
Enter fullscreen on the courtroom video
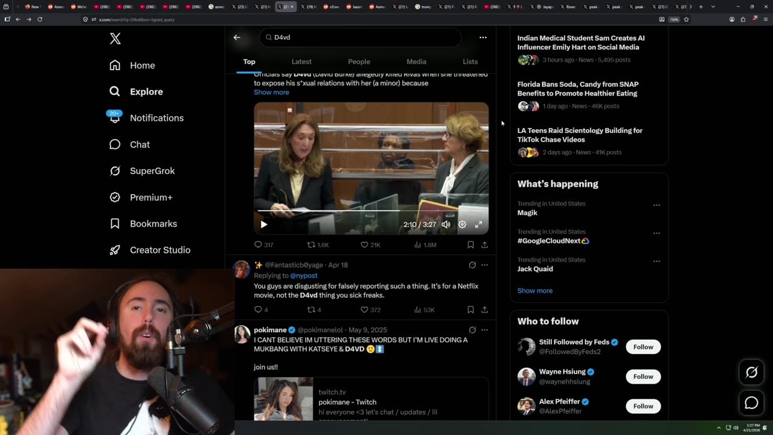(x=478, y=225)
